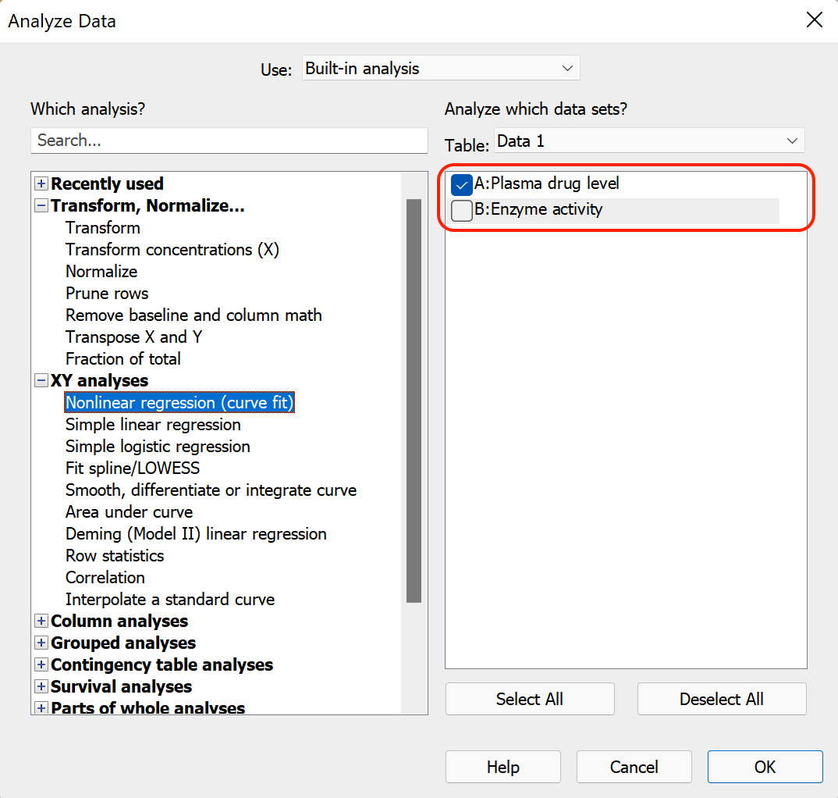
Task: Collapse the XY analyses section
Action: [41, 381]
